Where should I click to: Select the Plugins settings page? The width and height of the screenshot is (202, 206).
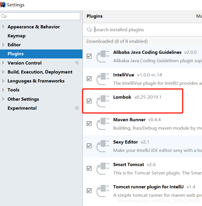click(x=41, y=54)
